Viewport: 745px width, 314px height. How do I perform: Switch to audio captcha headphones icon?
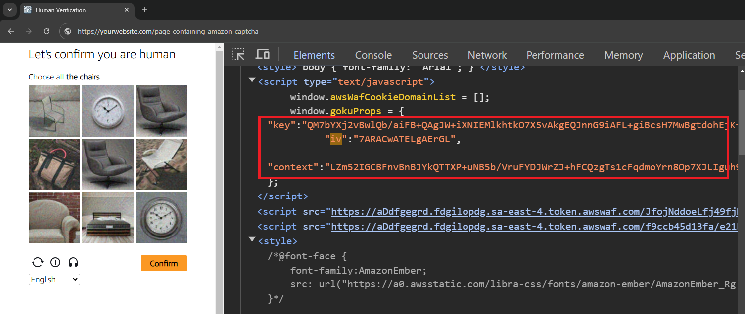click(x=73, y=262)
